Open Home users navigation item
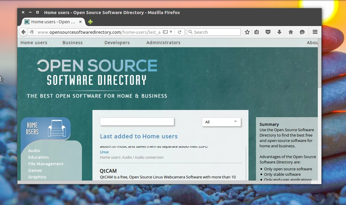 (x=34, y=43)
